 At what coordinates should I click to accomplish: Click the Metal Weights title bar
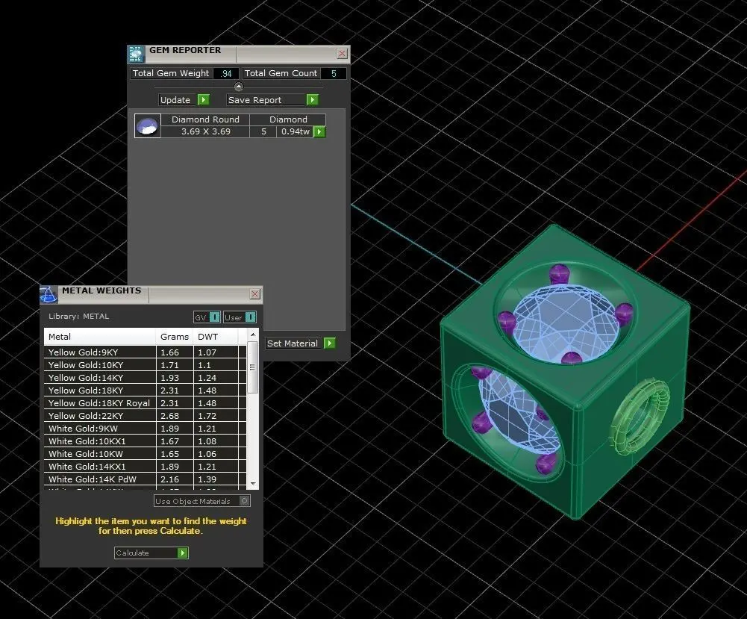[152, 294]
